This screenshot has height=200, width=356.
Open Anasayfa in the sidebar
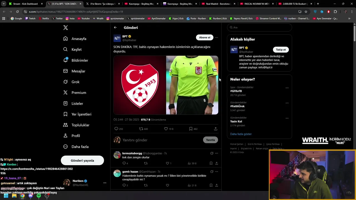pos(75,39)
